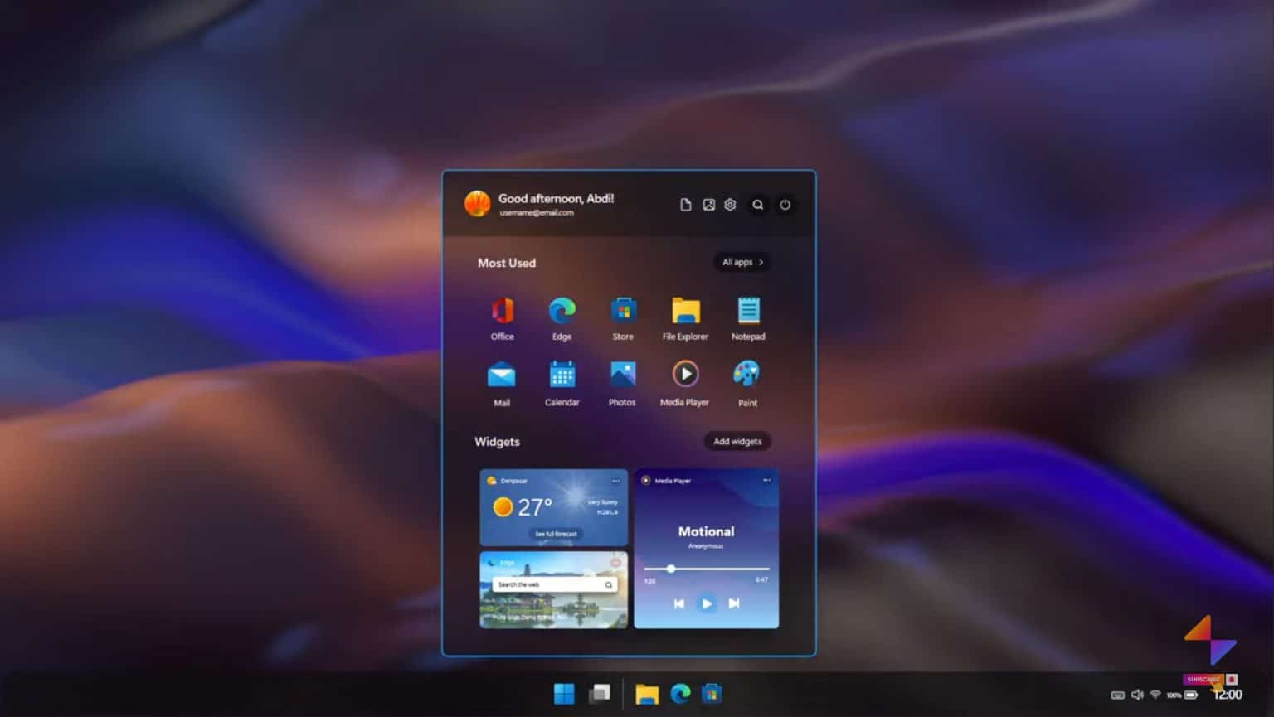
Task: Select the Paint app icon
Action: 747,373
